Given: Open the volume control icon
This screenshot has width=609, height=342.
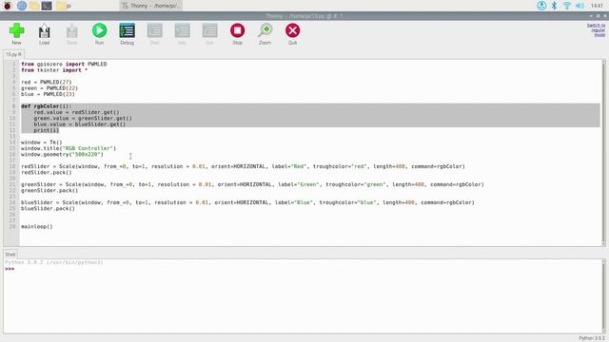Looking at the screenshot, I should click(x=580, y=6).
